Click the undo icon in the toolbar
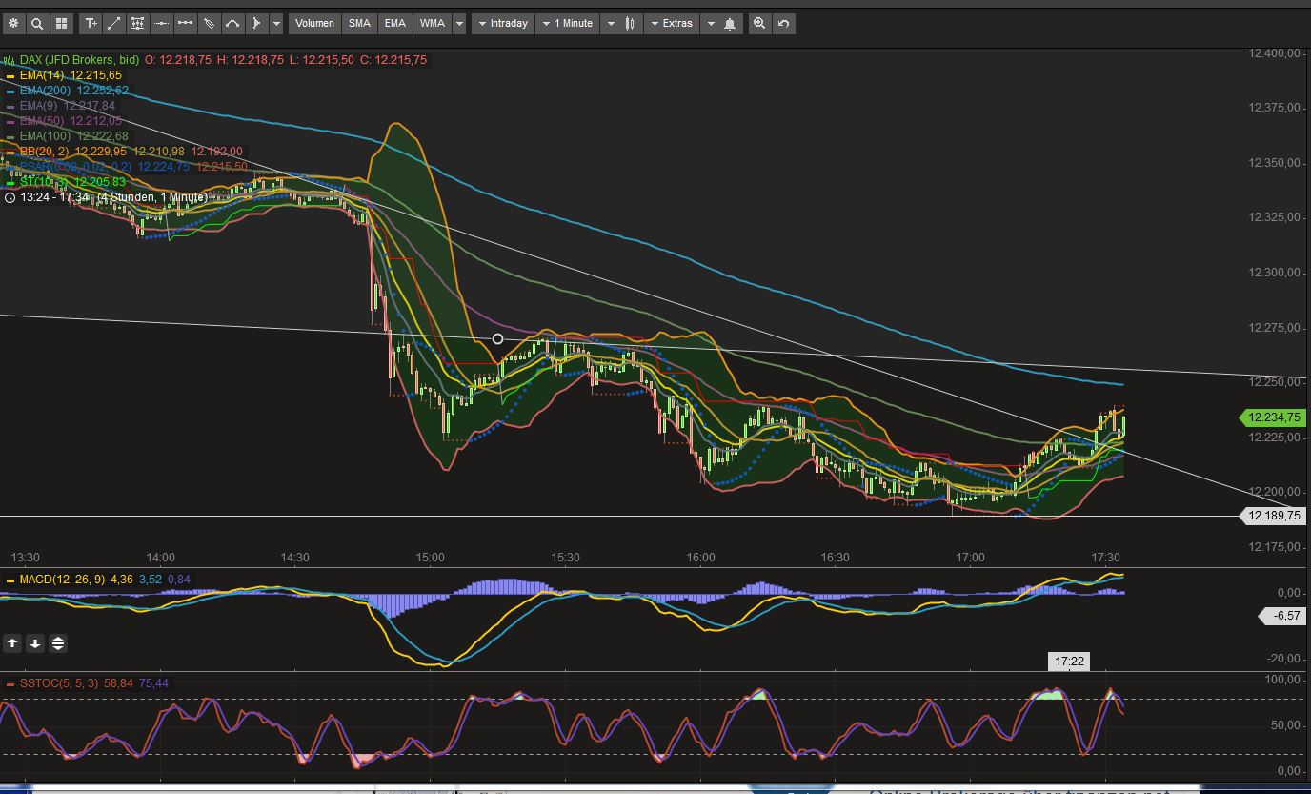 tap(781, 23)
